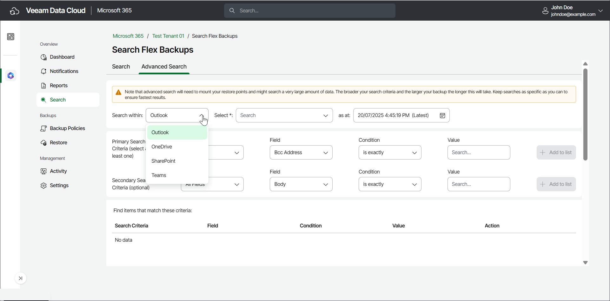
Task: Click the user profile avatar icon
Action: tap(545, 11)
